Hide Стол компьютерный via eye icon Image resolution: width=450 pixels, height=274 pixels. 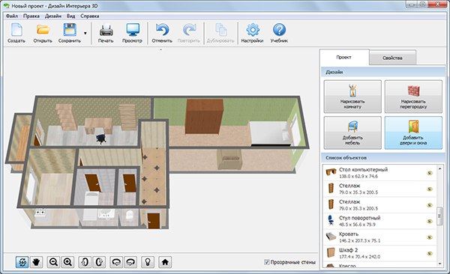click(x=430, y=173)
